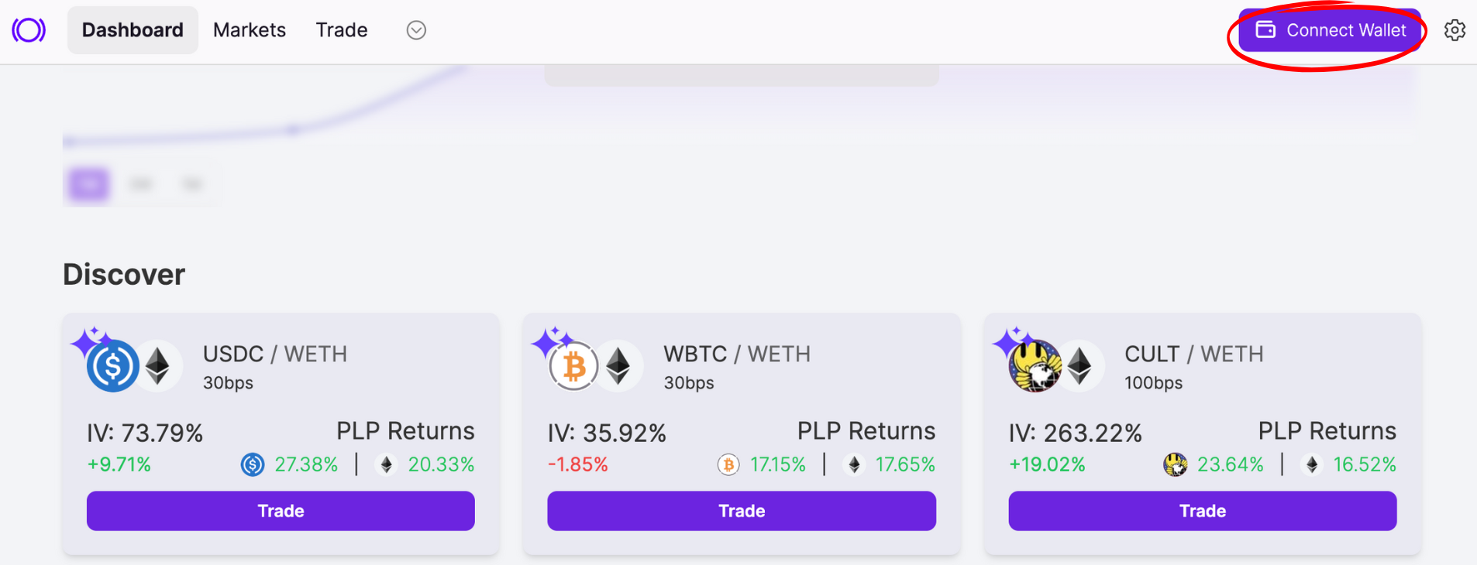
Task: Click Trade button for WBTC / WETH
Action: pyautogui.click(x=742, y=511)
